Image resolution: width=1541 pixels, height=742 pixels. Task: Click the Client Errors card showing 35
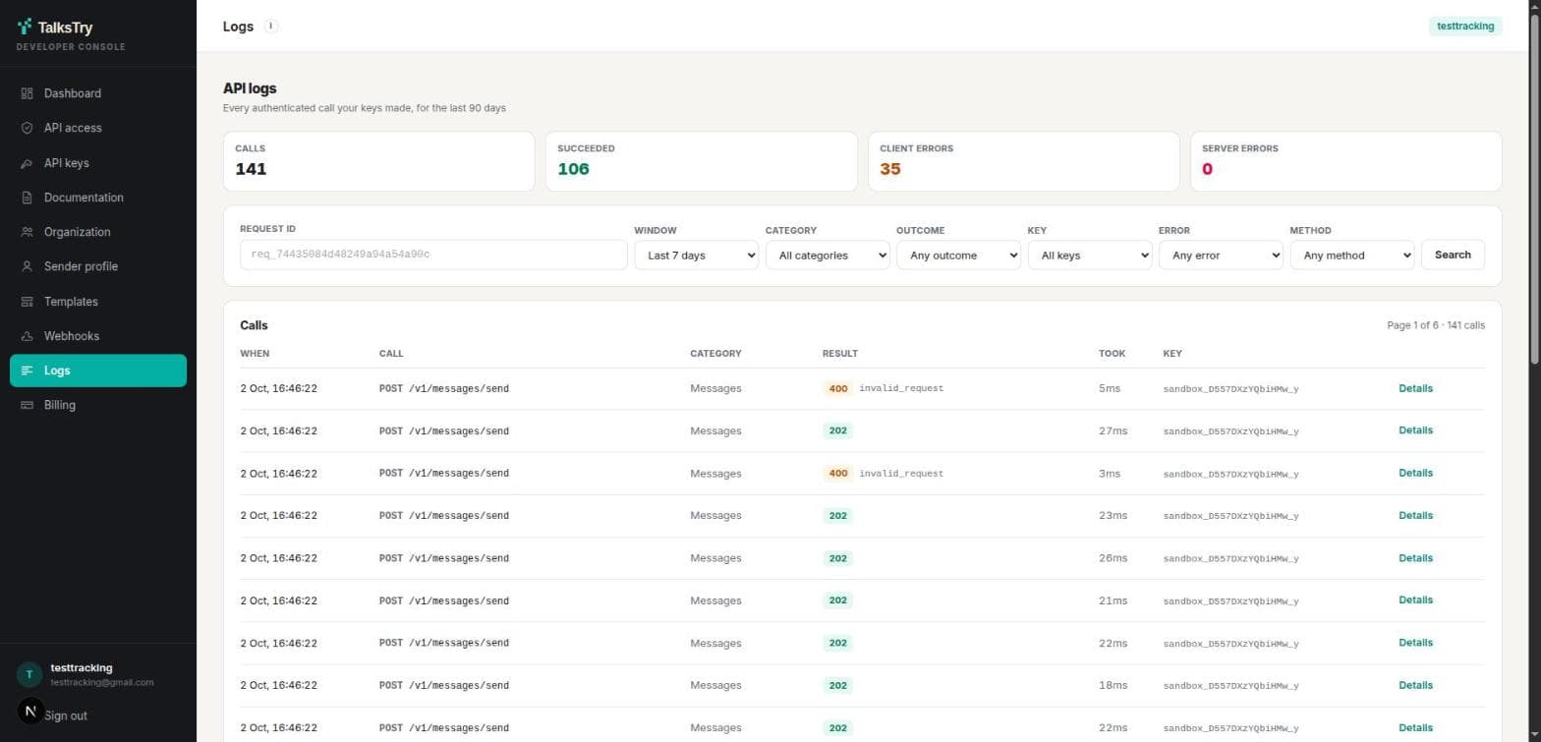click(x=1024, y=161)
